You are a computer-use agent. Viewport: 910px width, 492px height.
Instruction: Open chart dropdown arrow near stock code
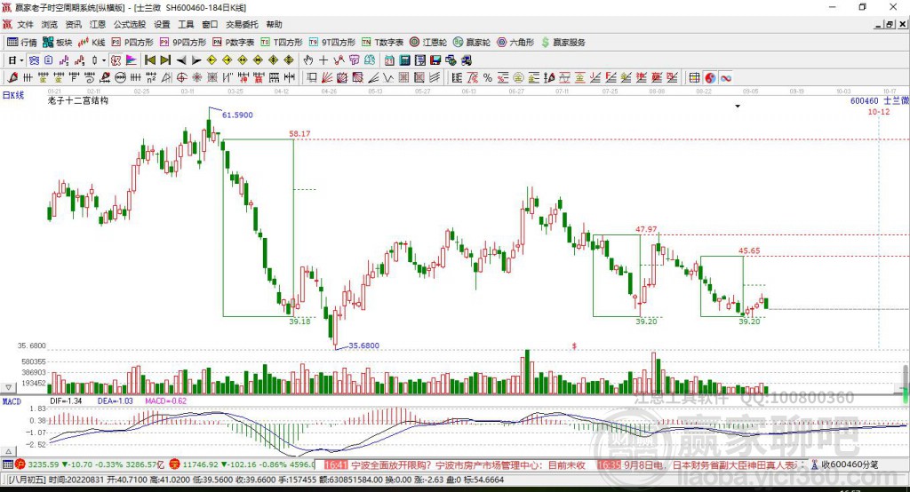738,107
